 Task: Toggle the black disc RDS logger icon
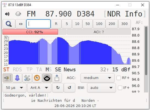pos(47,78)
